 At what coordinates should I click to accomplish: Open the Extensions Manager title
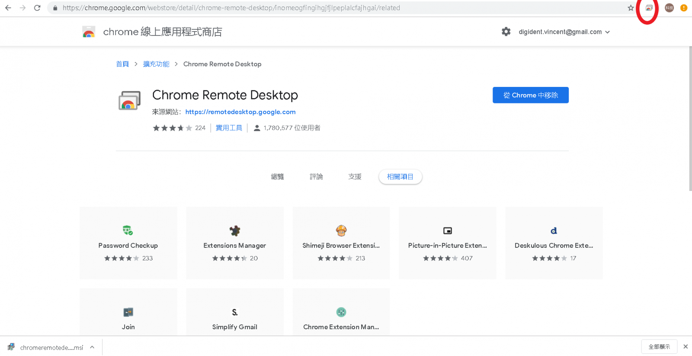click(235, 246)
